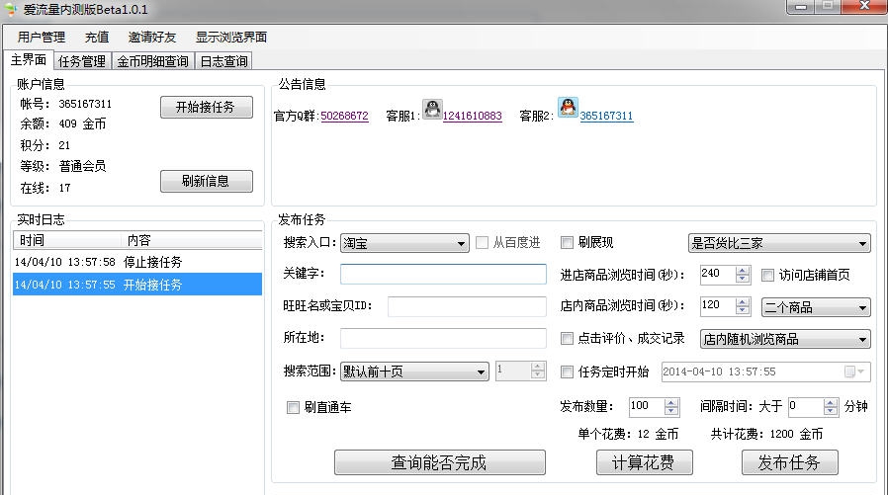
Task: Decrease 店内商品浏览时间 with down arrow
Action: coord(743,310)
